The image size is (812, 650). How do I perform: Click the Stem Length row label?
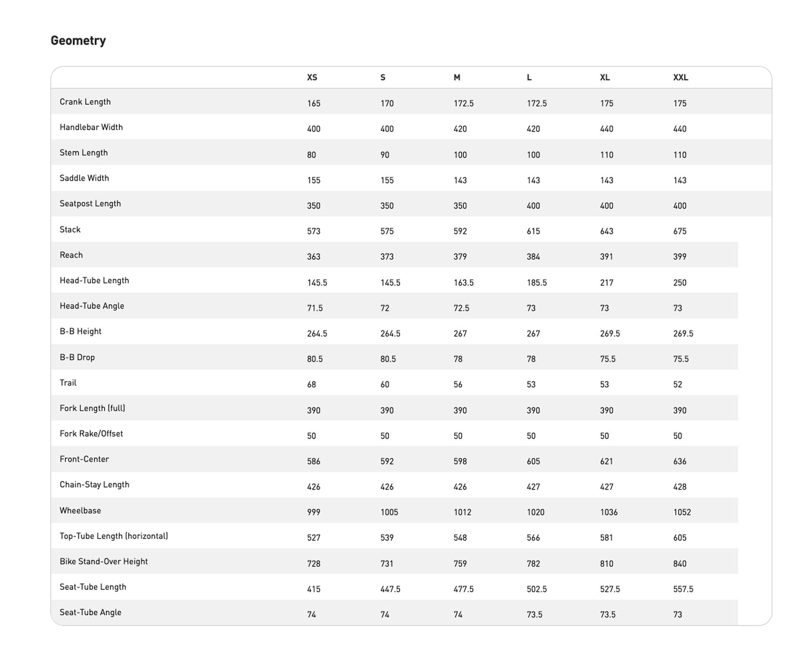click(x=83, y=153)
